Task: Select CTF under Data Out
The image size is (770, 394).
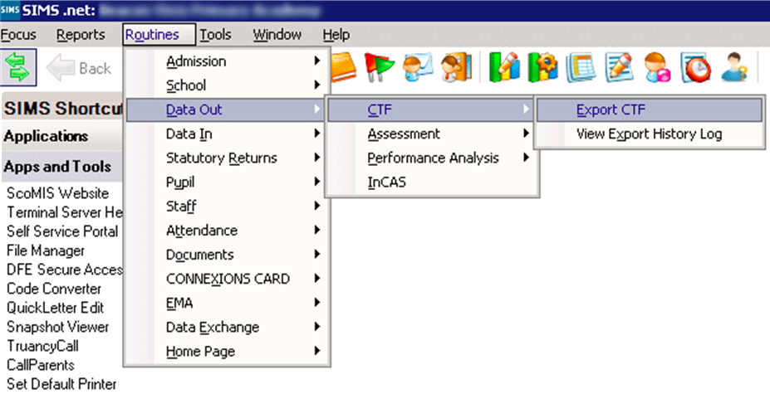Action: (x=431, y=109)
